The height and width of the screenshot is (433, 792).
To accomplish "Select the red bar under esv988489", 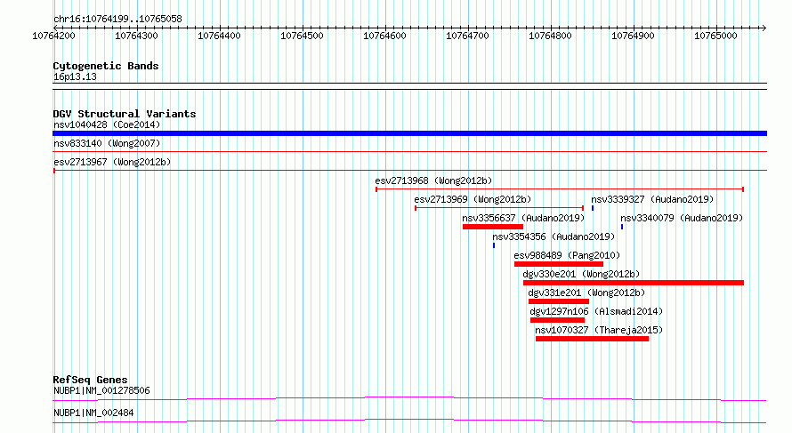I will (x=559, y=264).
